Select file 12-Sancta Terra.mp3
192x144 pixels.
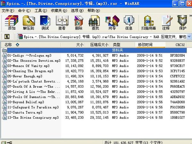pos(25,112)
